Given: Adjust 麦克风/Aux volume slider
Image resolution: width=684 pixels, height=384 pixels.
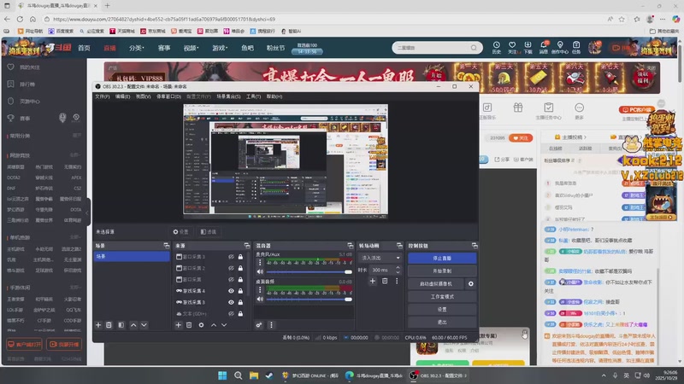Looking at the screenshot, I should pos(310,271).
